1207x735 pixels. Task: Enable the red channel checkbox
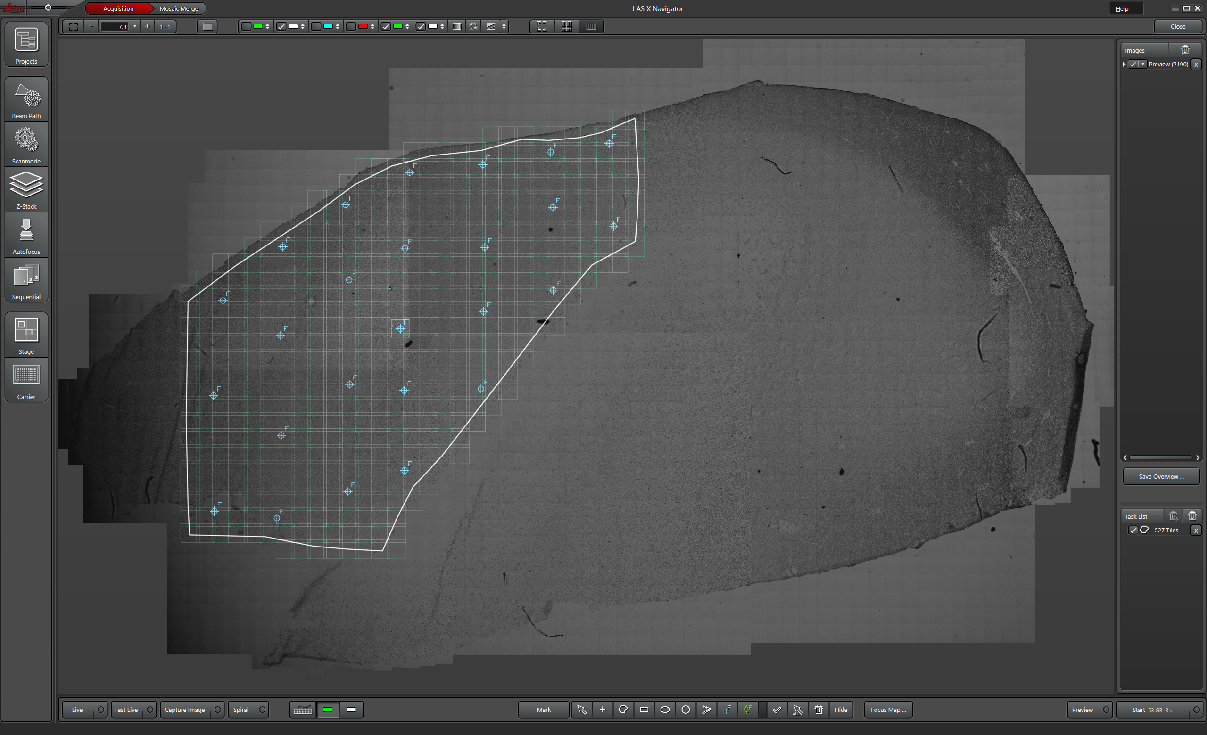pos(351,26)
